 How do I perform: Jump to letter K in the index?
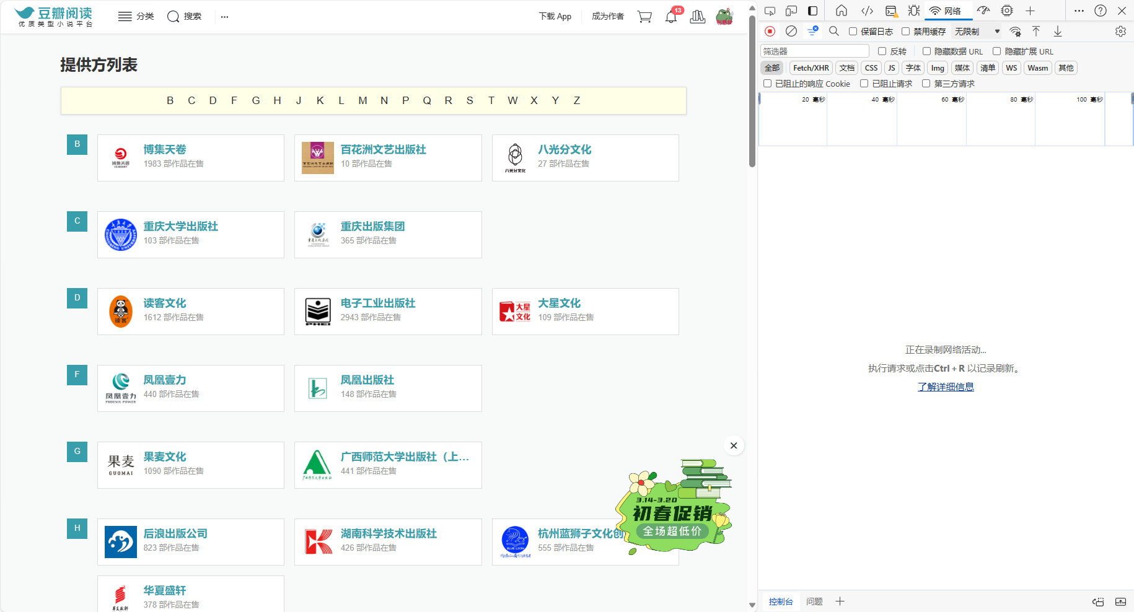(320, 100)
